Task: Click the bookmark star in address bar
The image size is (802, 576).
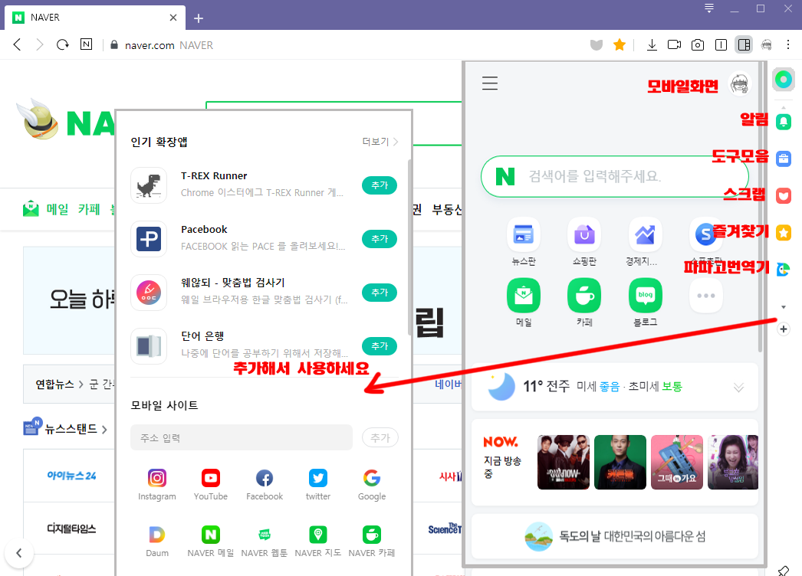Action: 620,45
